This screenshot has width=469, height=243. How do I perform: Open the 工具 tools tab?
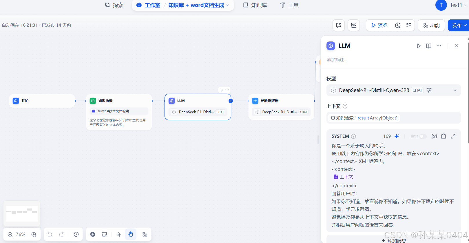click(x=289, y=5)
